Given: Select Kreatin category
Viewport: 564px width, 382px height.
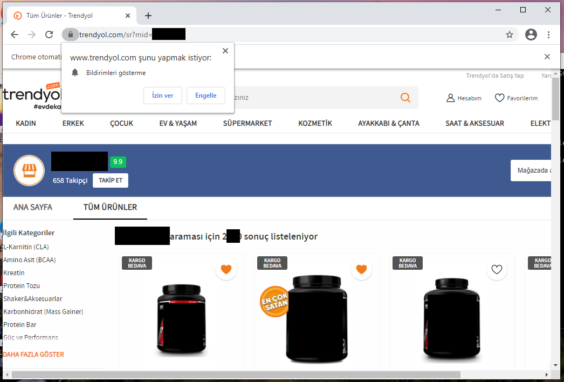Looking at the screenshot, I should [x=13, y=273].
